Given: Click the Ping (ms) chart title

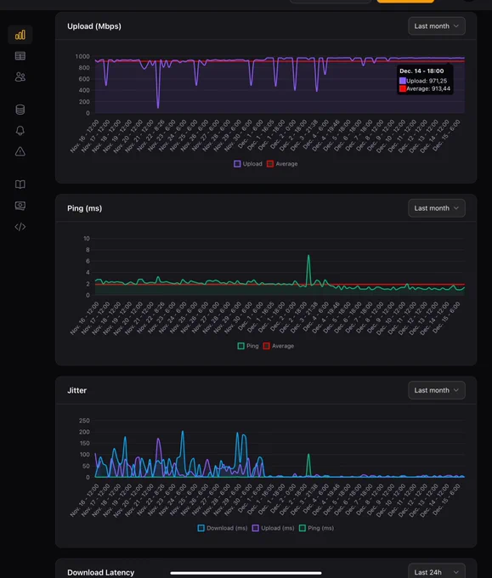Looking at the screenshot, I should tap(84, 208).
